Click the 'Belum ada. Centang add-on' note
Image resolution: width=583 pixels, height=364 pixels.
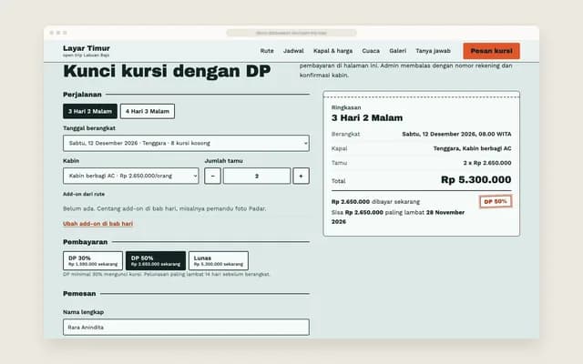(164, 208)
